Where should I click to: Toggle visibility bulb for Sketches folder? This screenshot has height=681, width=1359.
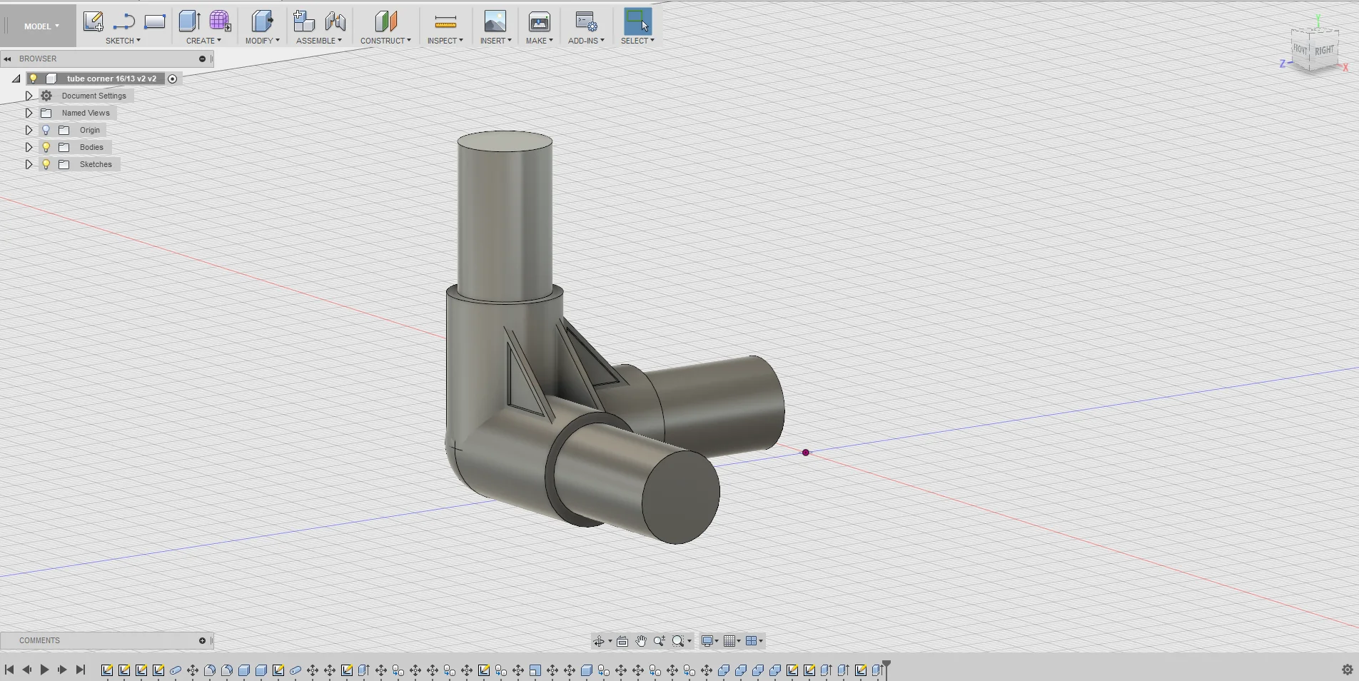(x=46, y=164)
